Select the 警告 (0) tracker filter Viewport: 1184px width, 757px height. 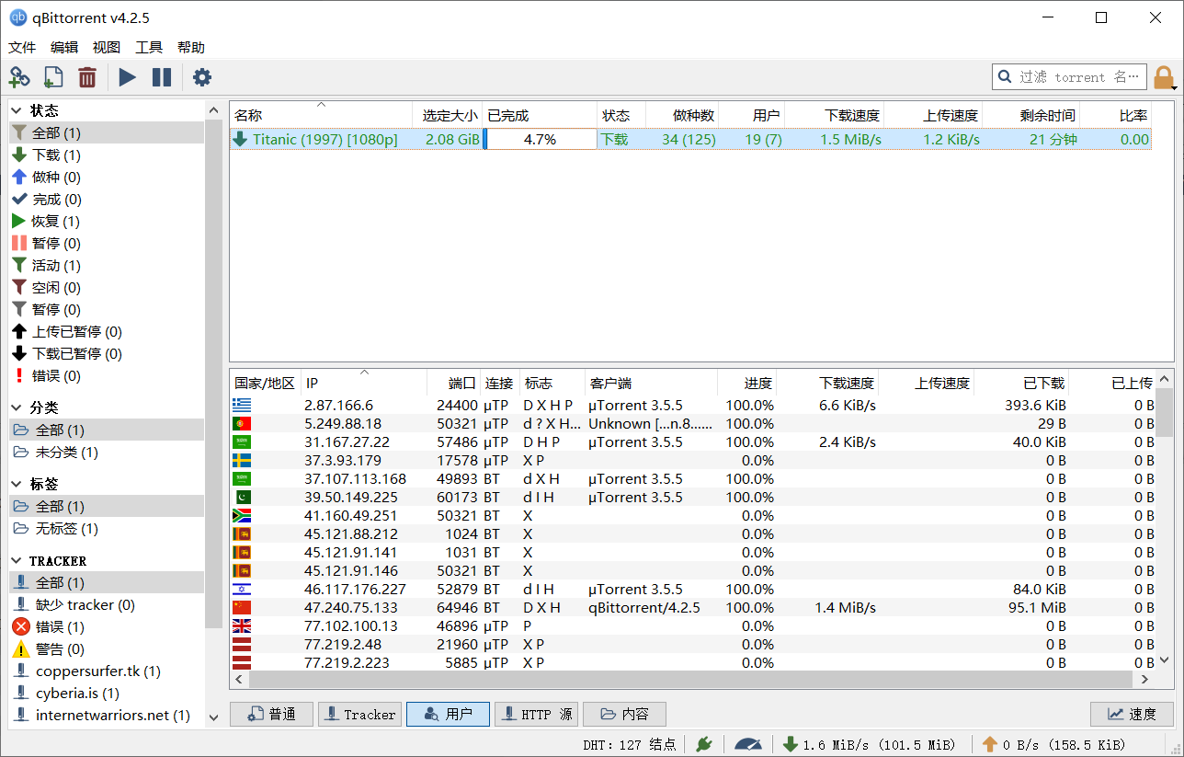(107, 649)
